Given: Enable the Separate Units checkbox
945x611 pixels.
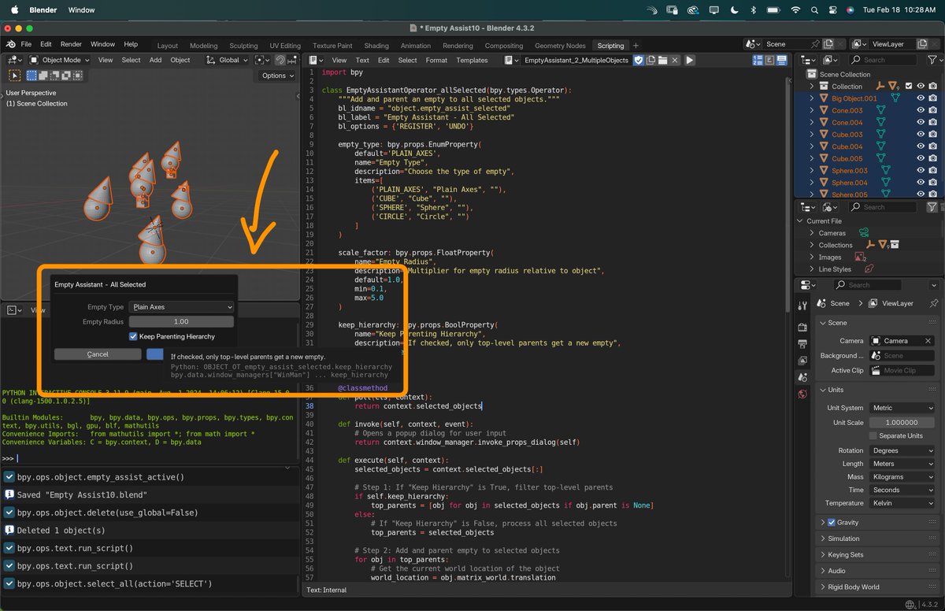Looking at the screenshot, I should (x=873, y=435).
